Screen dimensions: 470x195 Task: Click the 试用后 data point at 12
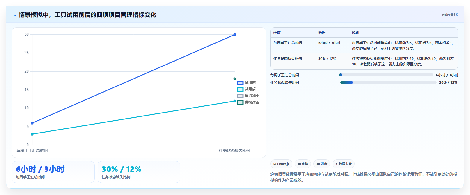click(x=235, y=101)
